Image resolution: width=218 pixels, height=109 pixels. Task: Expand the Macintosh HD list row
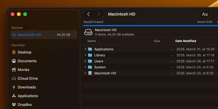tap(85, 73)
